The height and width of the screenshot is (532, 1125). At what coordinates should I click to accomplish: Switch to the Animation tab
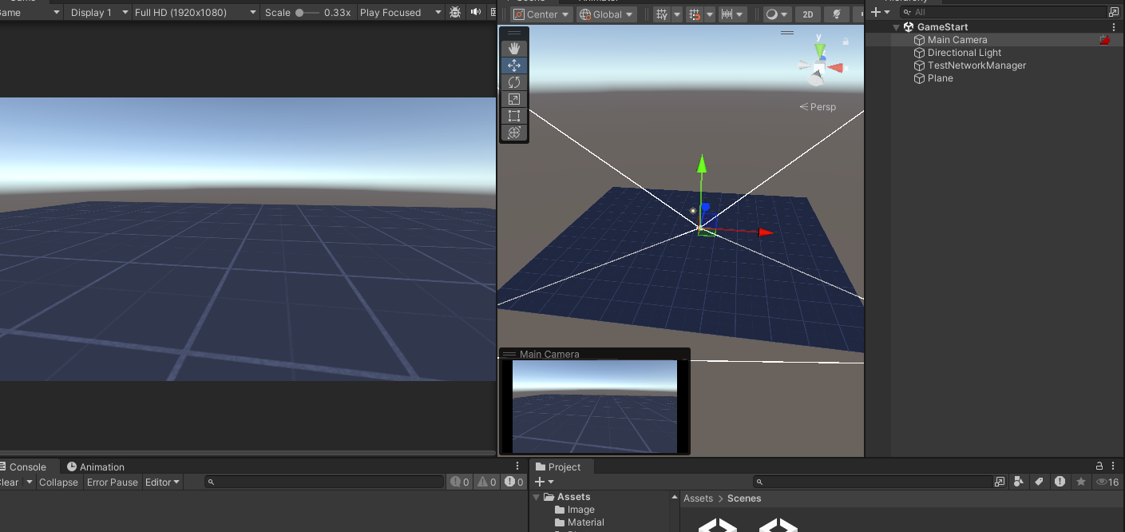pos(96,467)
